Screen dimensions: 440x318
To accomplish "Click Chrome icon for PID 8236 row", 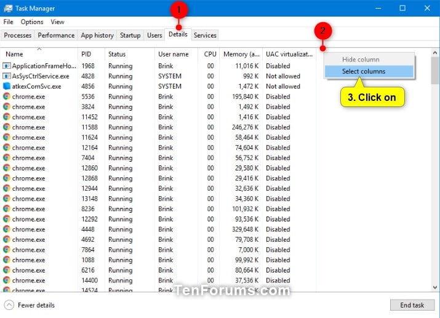I will coord(6,209).
